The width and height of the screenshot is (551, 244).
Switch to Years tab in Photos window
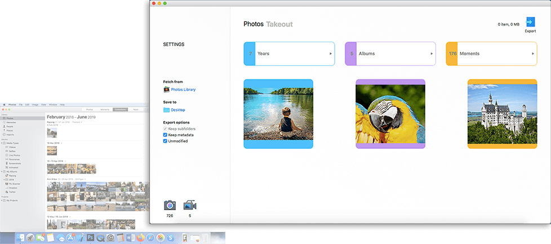[x=136, y=110]
